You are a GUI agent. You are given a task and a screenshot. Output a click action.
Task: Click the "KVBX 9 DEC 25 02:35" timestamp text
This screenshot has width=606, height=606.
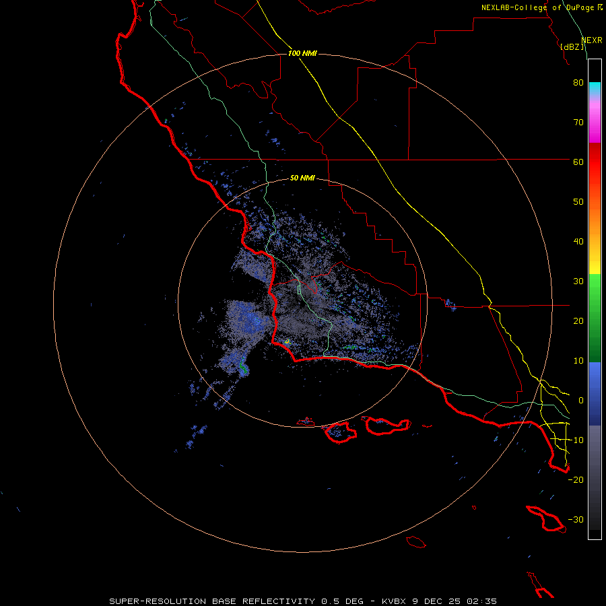point(439,601)
